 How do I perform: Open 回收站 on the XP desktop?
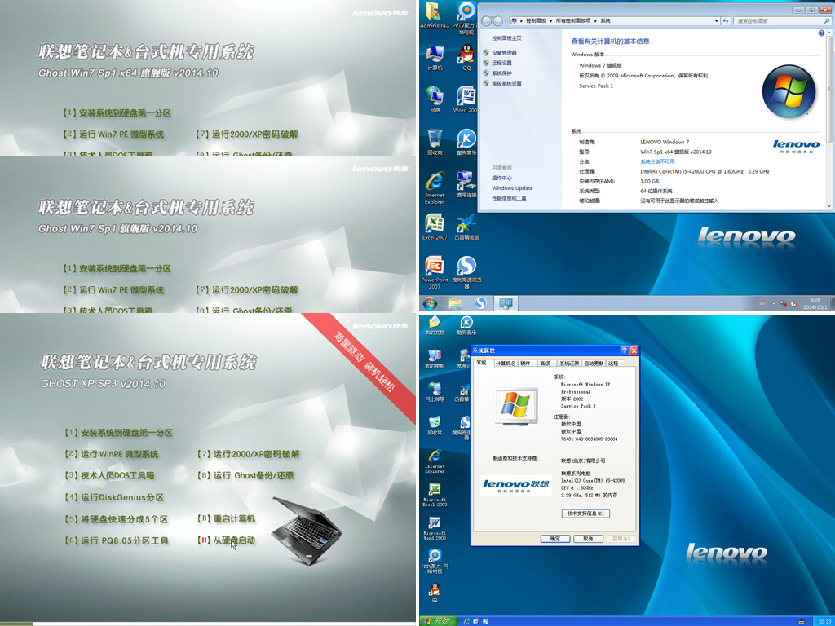pos(435,425)
